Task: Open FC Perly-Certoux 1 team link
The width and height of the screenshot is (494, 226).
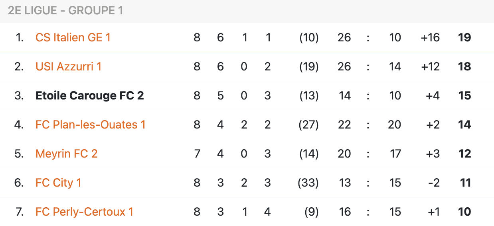Action: coord(84,212)
